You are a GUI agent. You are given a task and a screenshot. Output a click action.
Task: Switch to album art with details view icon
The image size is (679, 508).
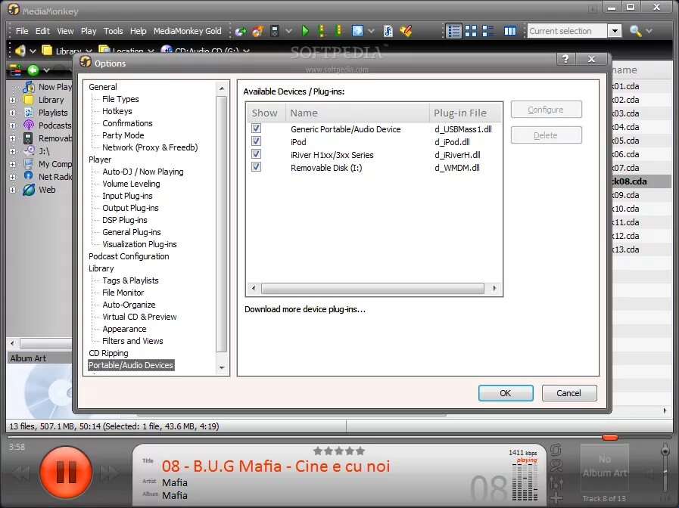(488, 31)
